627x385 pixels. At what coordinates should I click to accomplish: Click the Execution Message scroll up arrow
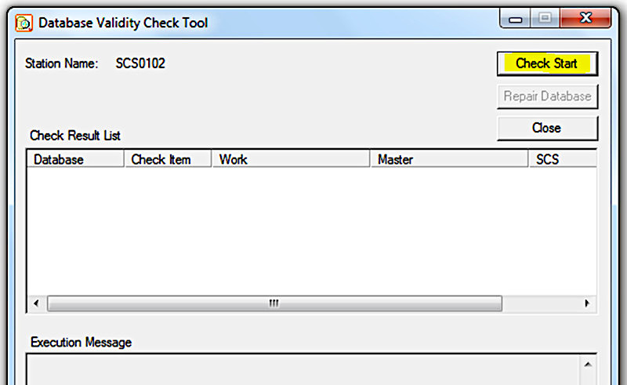[x=588, y=365]
